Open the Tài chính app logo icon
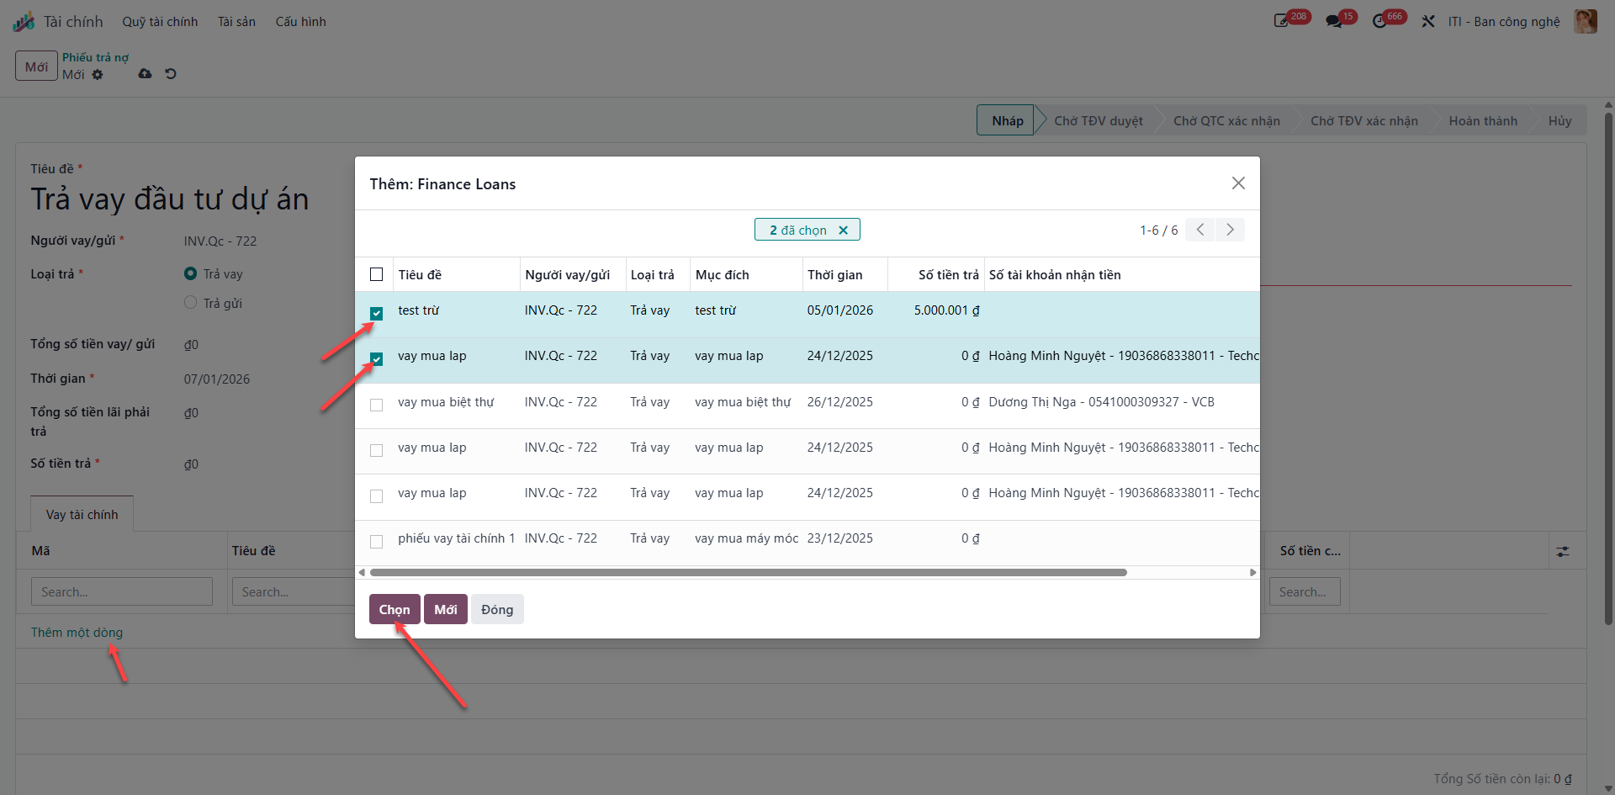The width and height of the screenshot is (1615, 795). pyautogui.click(x=24, y=21)
